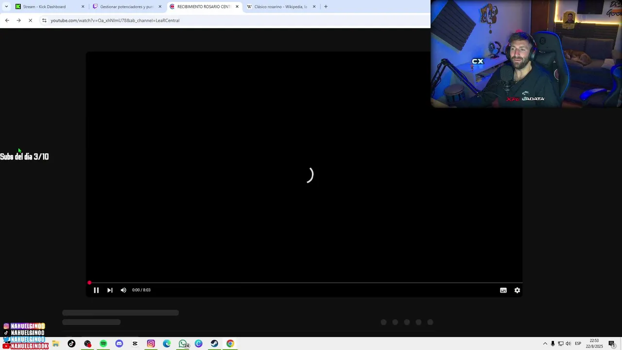Open TikTok from the taskbar
The height and width of the screenshot is (350, 622).
pyautogui.click(x=71, y=344)
